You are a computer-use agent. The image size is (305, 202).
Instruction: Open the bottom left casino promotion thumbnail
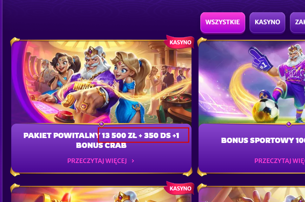tap(101, 194)
